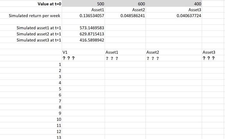Click the cell containing 600

point(125,4)
